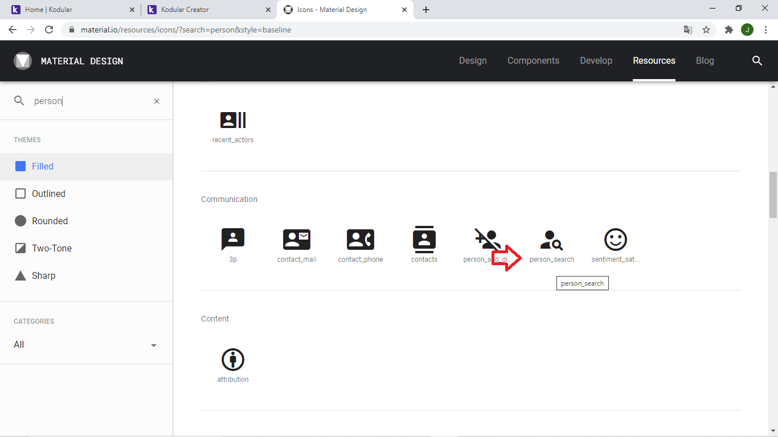
Task: Open the Chrome extensions puzzle menu
Action: tap(728, 30)
